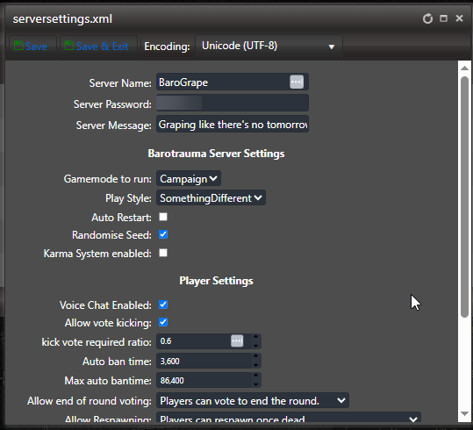The image size is (473, 430).
Task: Click the ellipsis icon in Server Name
Action: click(297, 82)
